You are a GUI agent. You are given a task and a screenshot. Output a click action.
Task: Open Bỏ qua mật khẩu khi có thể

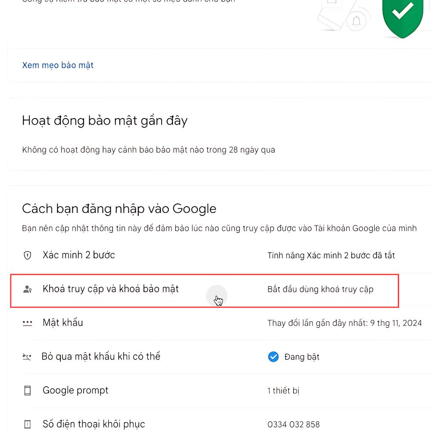pyautogui.click(x=220, y=356)
